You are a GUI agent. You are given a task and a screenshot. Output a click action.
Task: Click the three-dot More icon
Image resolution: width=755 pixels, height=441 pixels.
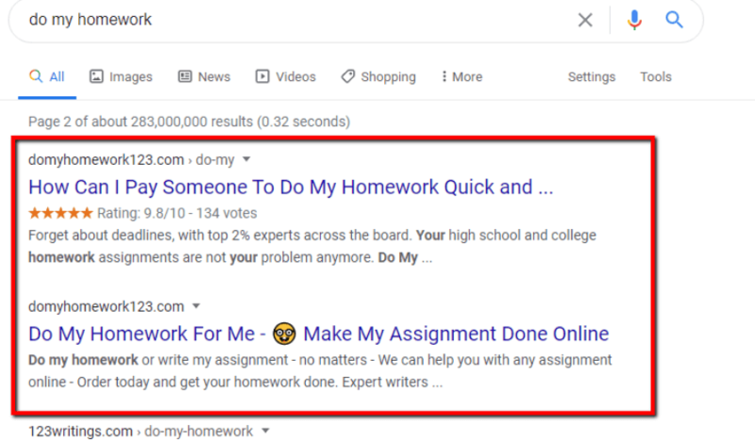click(444, 76)
